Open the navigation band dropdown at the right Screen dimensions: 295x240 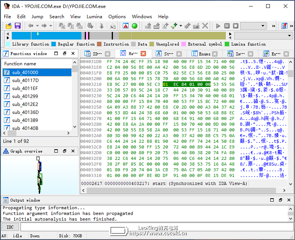(289, 36)
